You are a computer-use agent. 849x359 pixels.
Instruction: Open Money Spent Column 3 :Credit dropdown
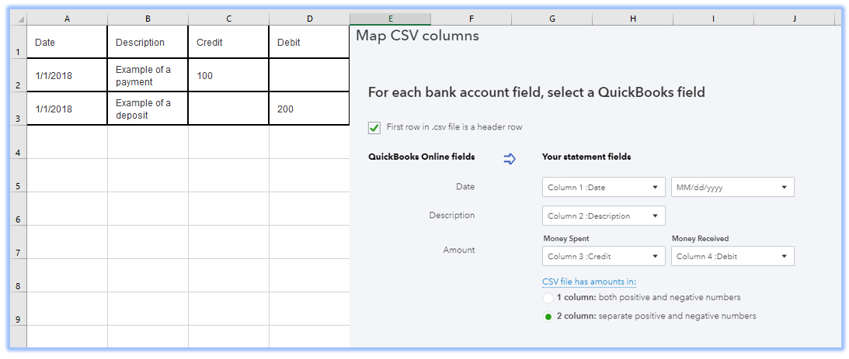pyautogui.click(x=604, y=257)
